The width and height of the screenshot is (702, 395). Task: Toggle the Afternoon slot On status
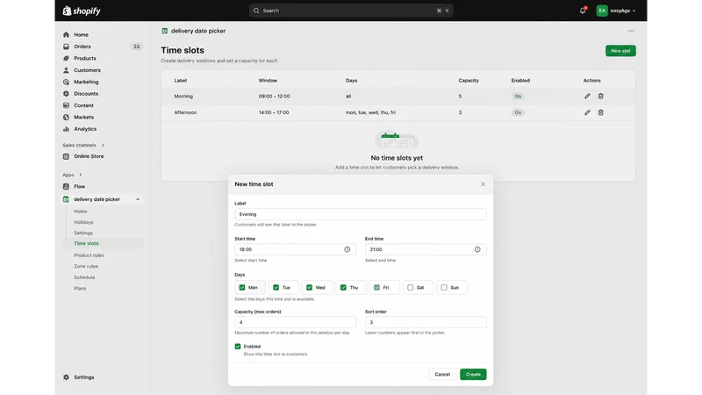[518, 112]
